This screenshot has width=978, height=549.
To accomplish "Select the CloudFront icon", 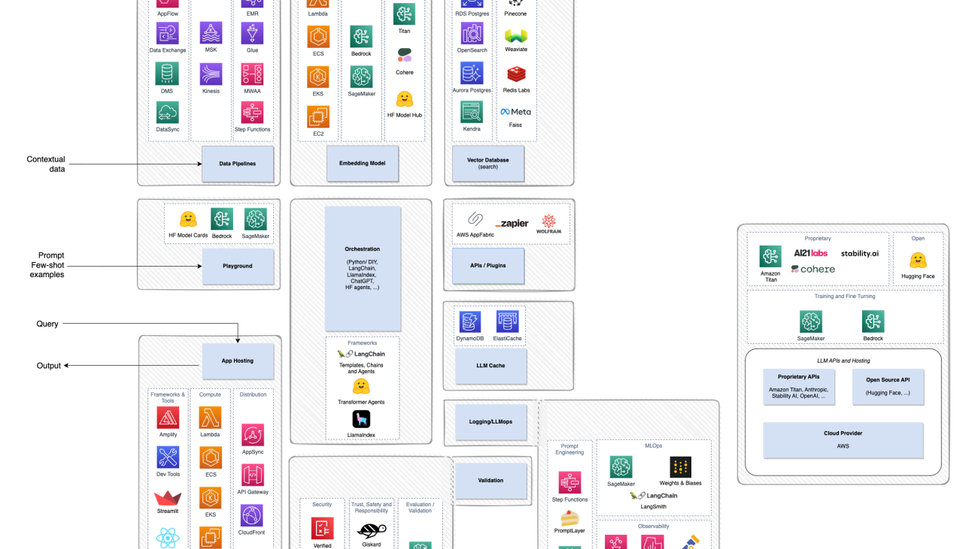I will pyautogui.click(x=252, y=515).
